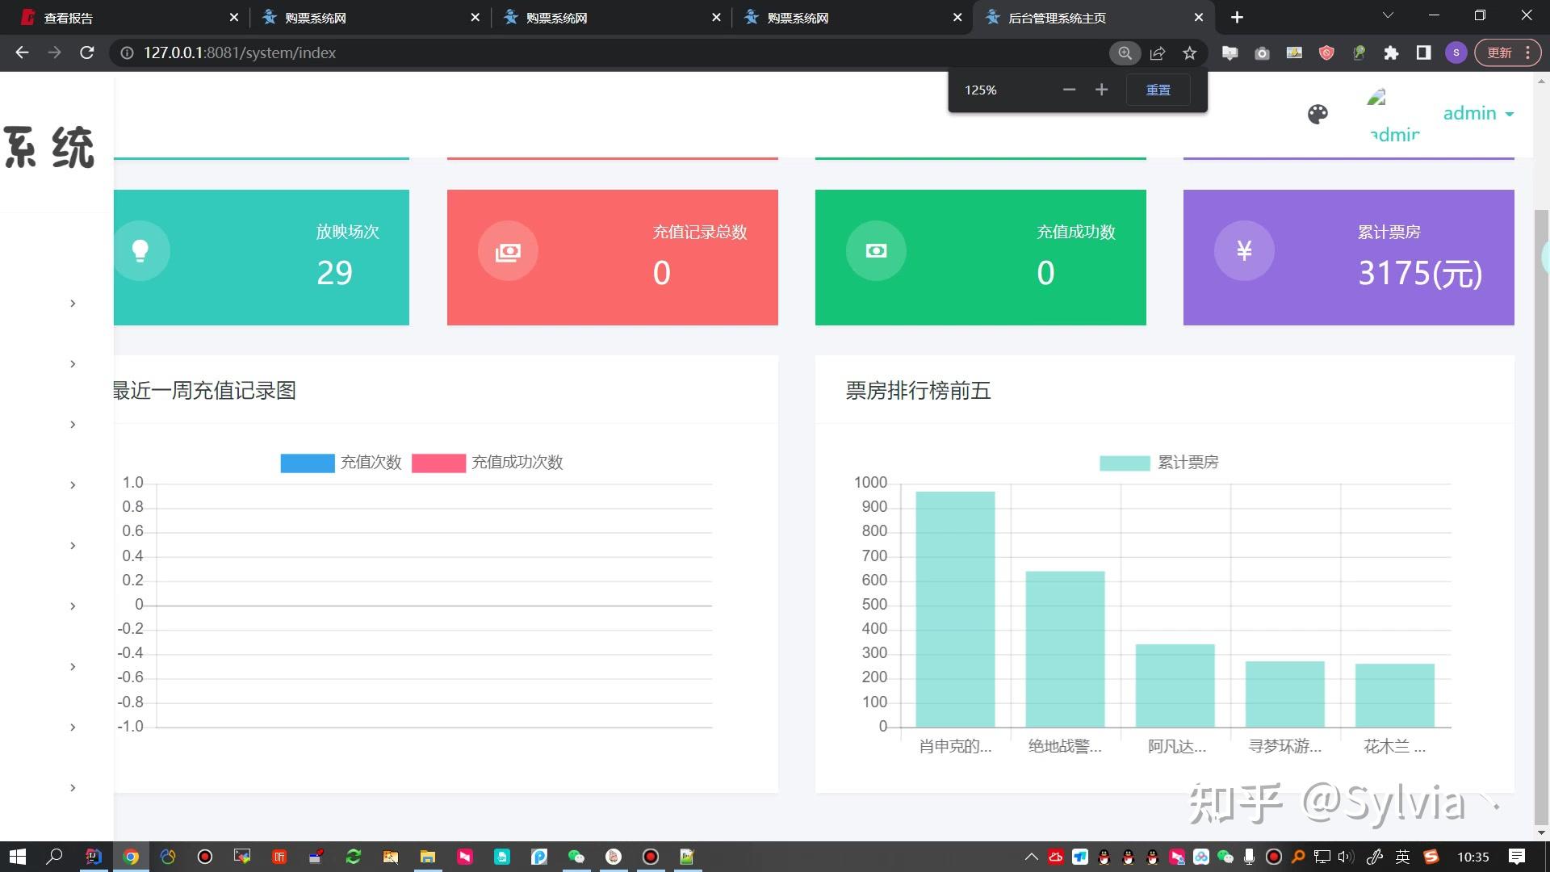Screen dimensions: 1550x872
Task: Expand the second sidebar menu chevron
Action: coord(73,364)
